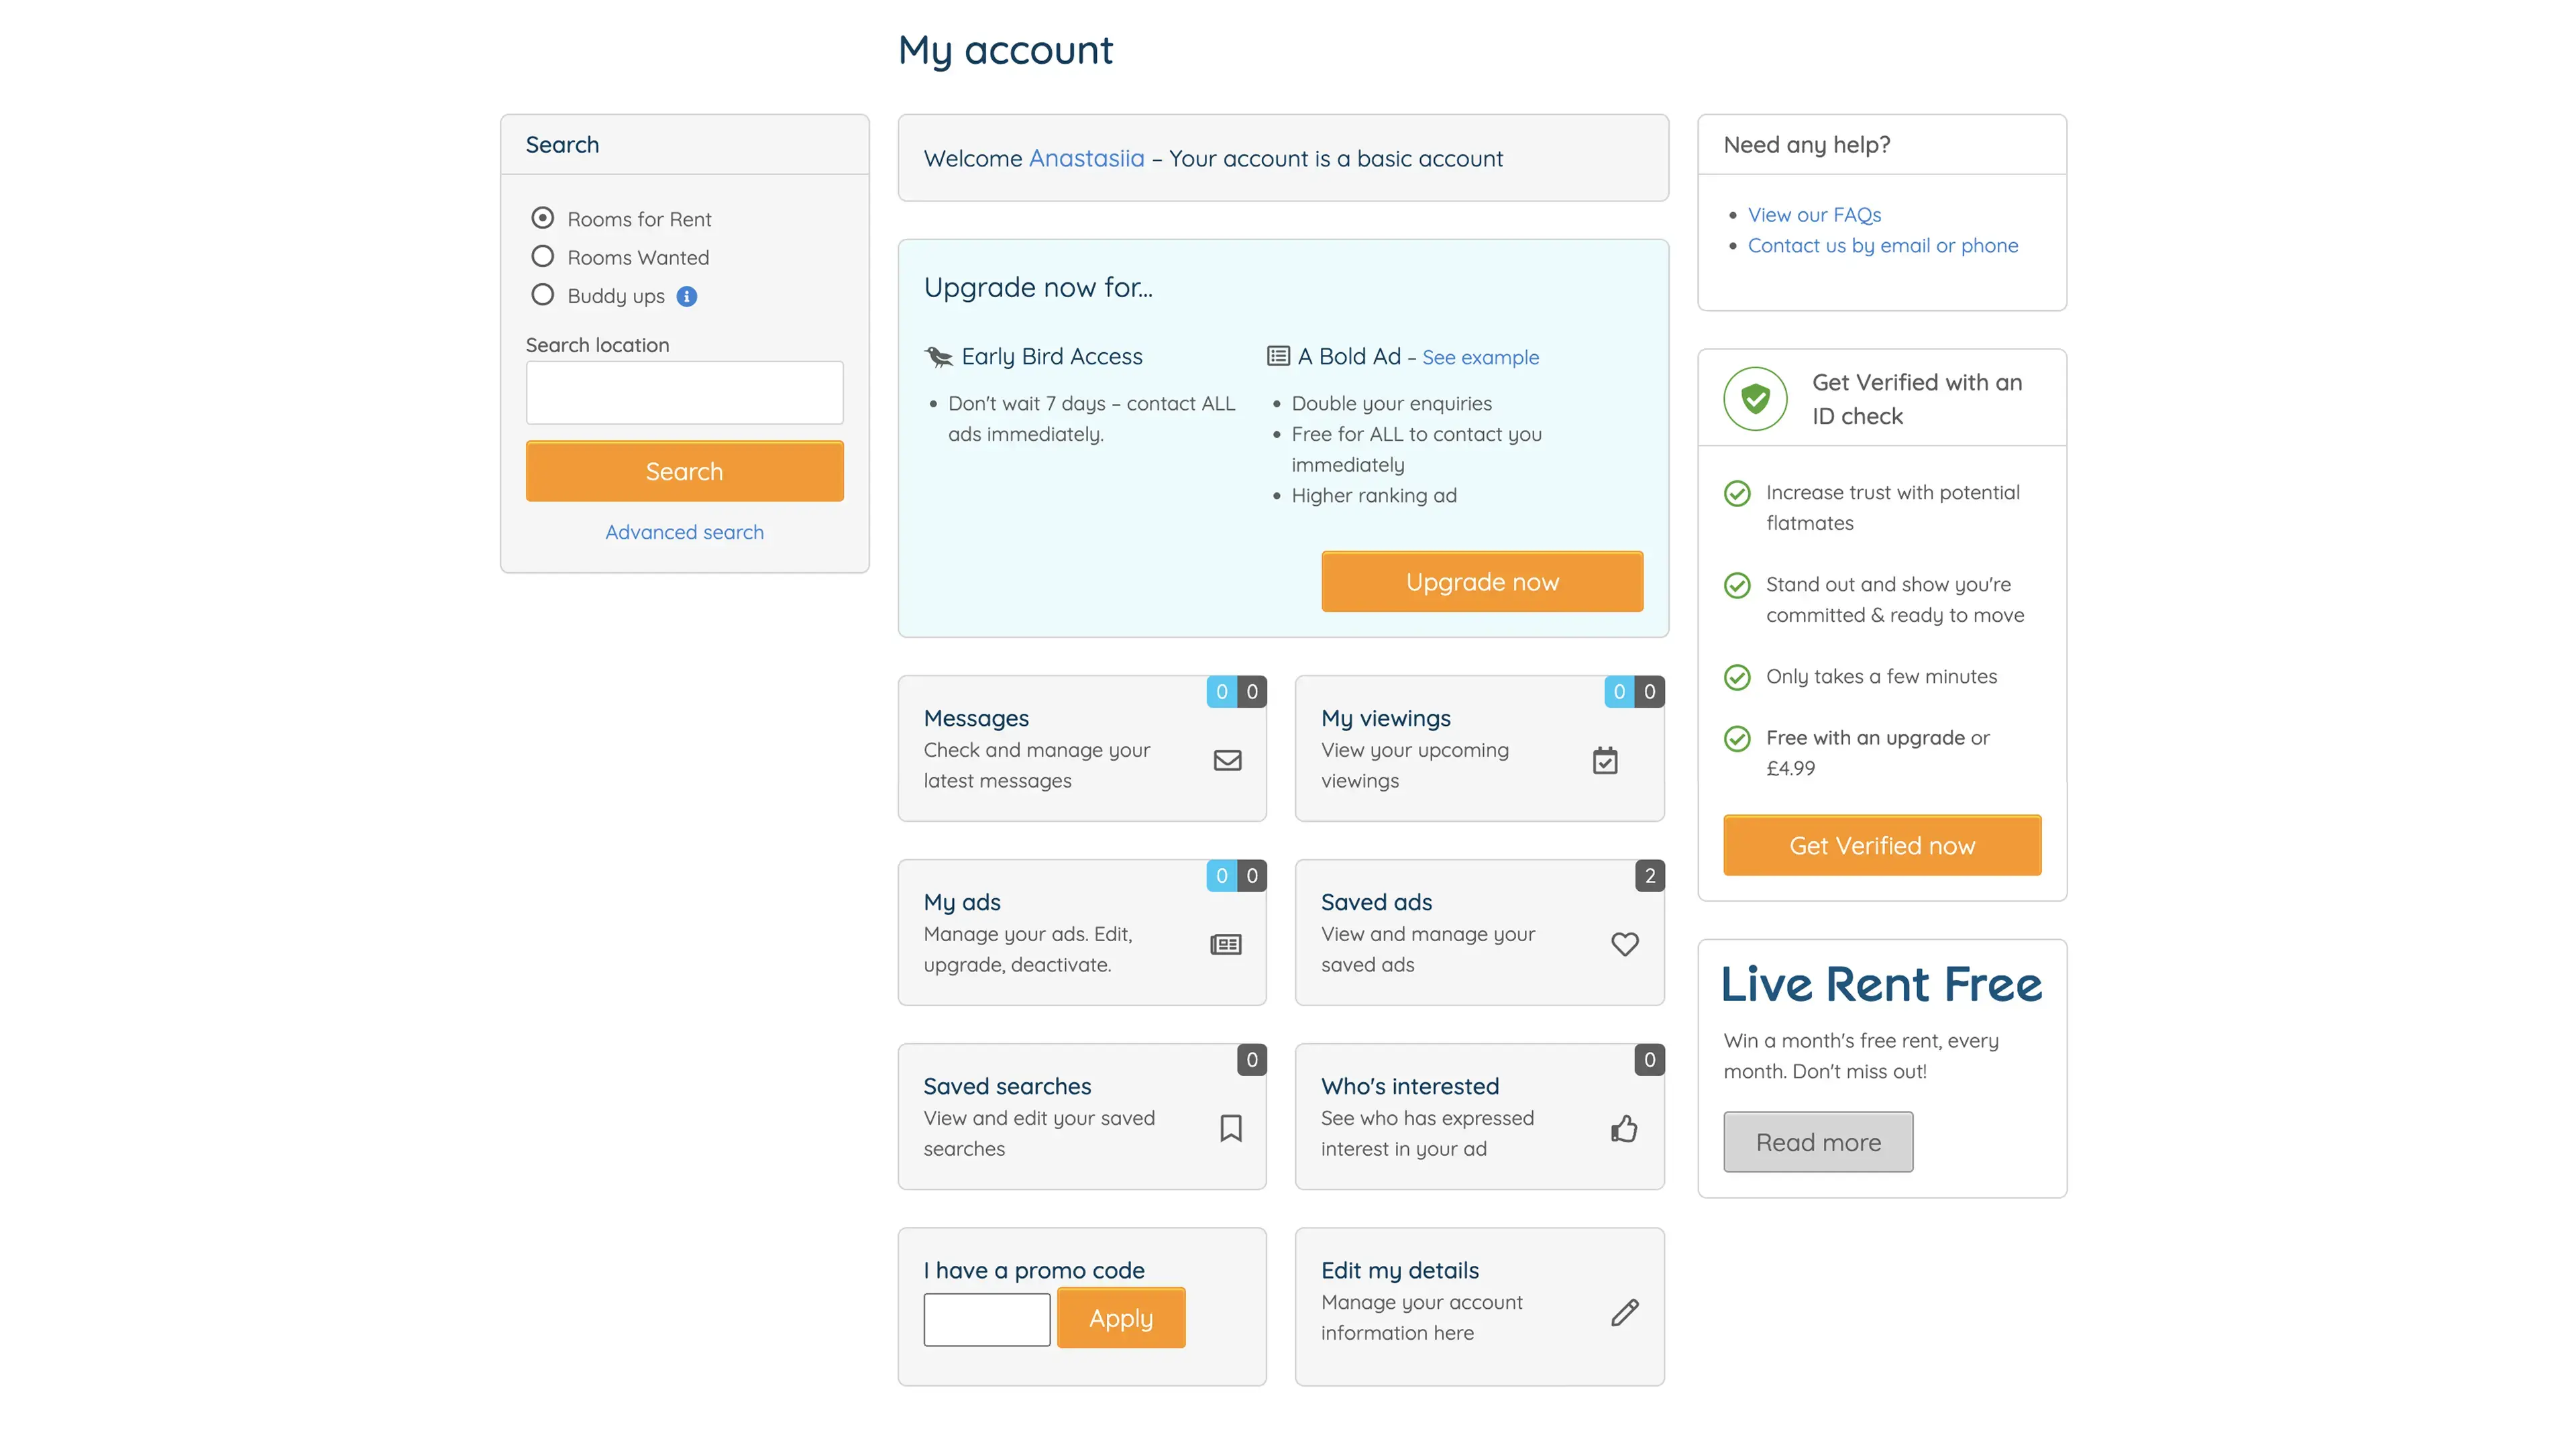Click the Who's interested thumbs-up icon
The width and height of the screenshot is (2576, 1449).
[x=1624, y=1129]
